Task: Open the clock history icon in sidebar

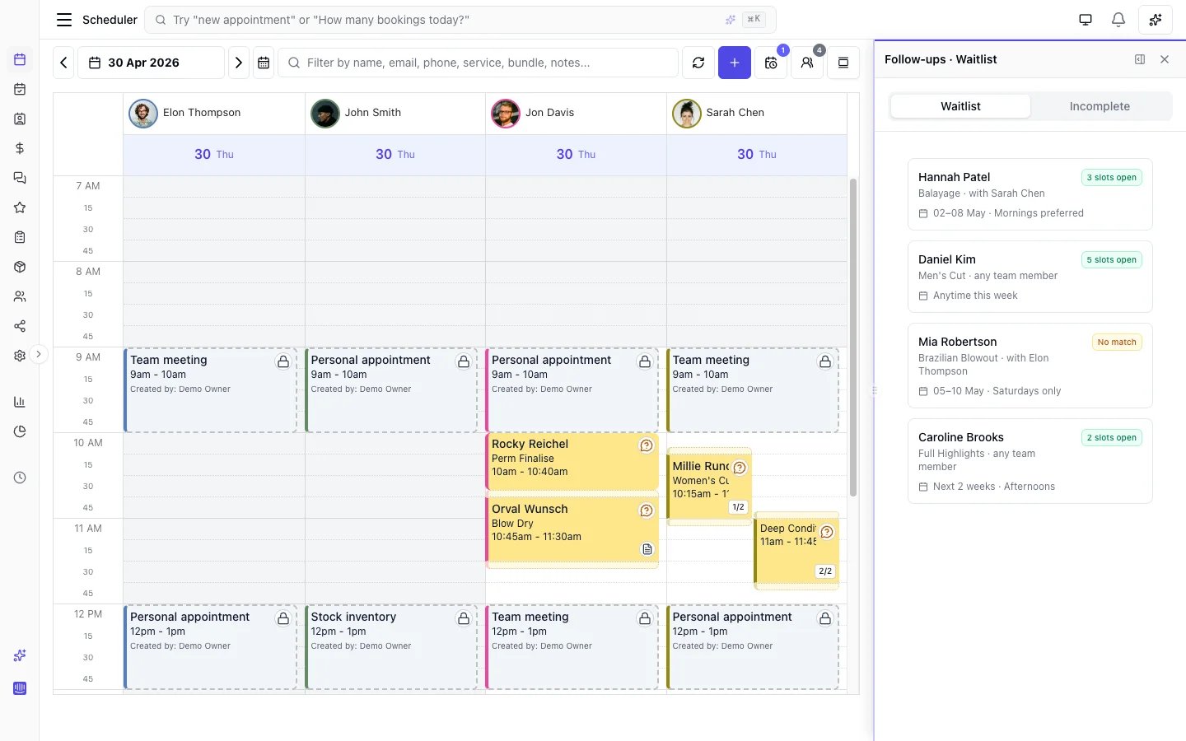Action: (x=20, y=478)
